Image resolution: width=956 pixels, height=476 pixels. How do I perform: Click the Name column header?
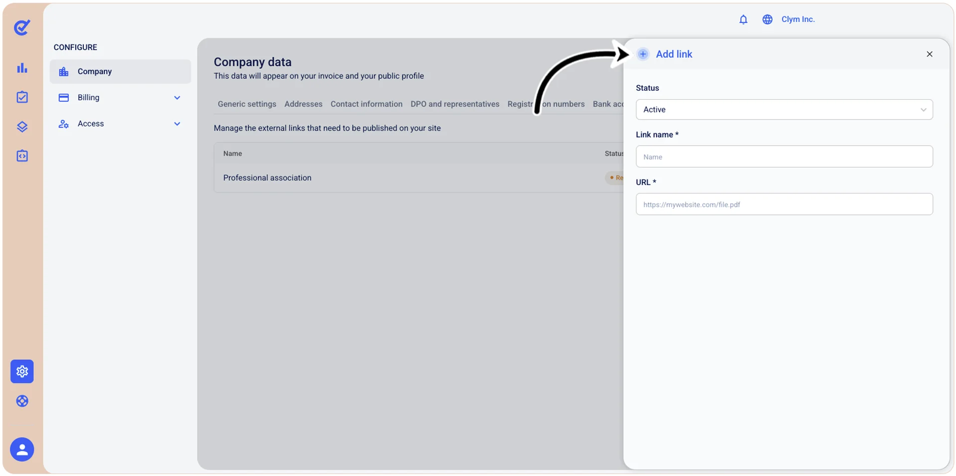click(x=232, y=154)
